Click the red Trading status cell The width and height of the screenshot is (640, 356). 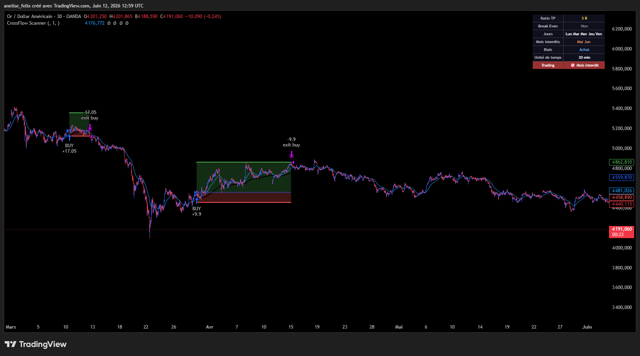548,65
